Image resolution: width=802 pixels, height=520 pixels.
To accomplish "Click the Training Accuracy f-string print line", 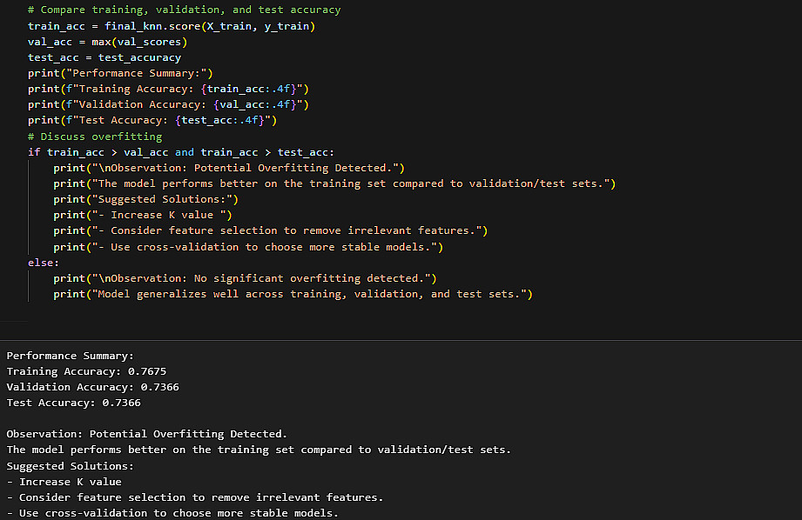I will pos(168,89).
